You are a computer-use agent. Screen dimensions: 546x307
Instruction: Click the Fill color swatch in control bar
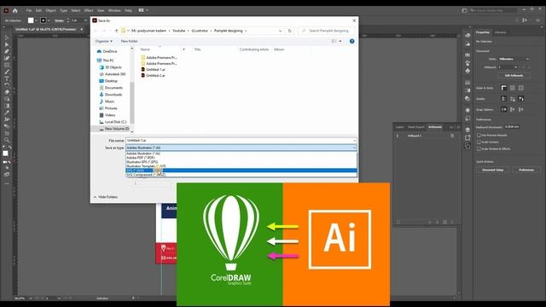click(31, 20)
